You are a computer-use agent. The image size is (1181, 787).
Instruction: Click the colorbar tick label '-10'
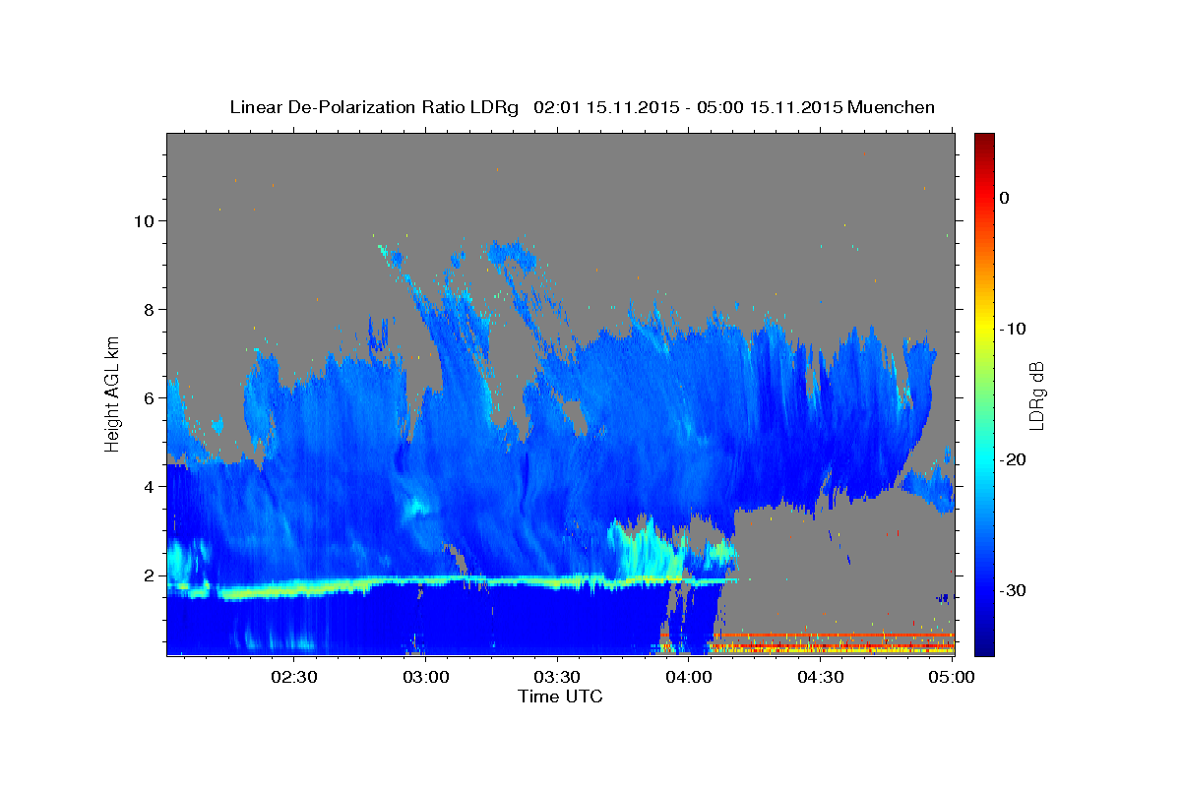1014,329
